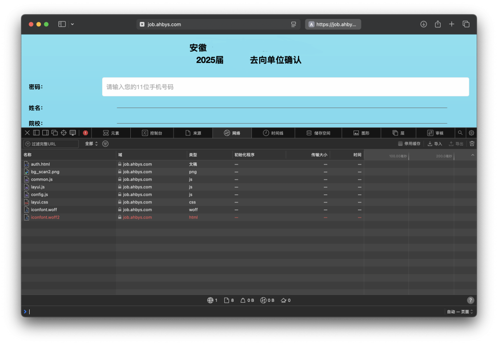Clear network items with trash icon
498x345 pixels.
[x=472, y=144]
